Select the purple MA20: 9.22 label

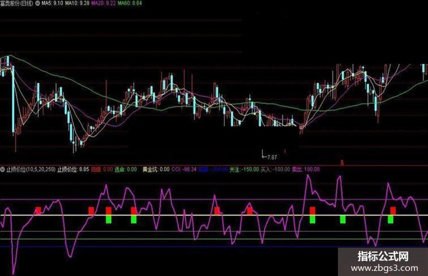pos(103,3)
